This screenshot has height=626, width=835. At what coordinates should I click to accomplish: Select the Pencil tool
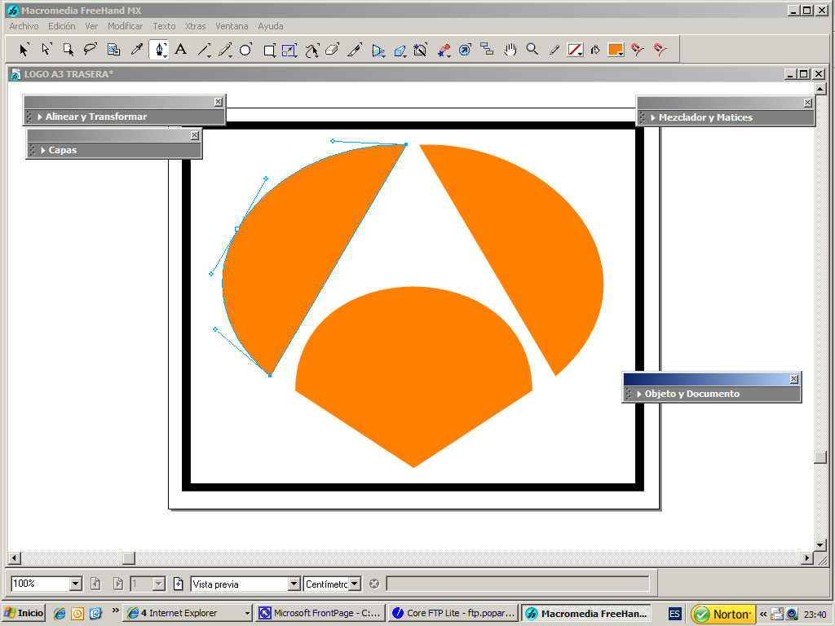225,50
